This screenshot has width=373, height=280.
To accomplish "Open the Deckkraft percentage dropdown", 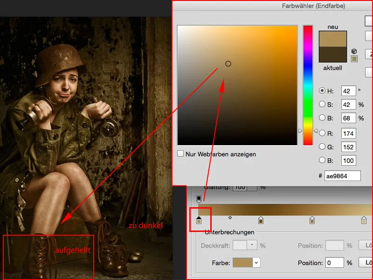I will (x=252, y=245).
